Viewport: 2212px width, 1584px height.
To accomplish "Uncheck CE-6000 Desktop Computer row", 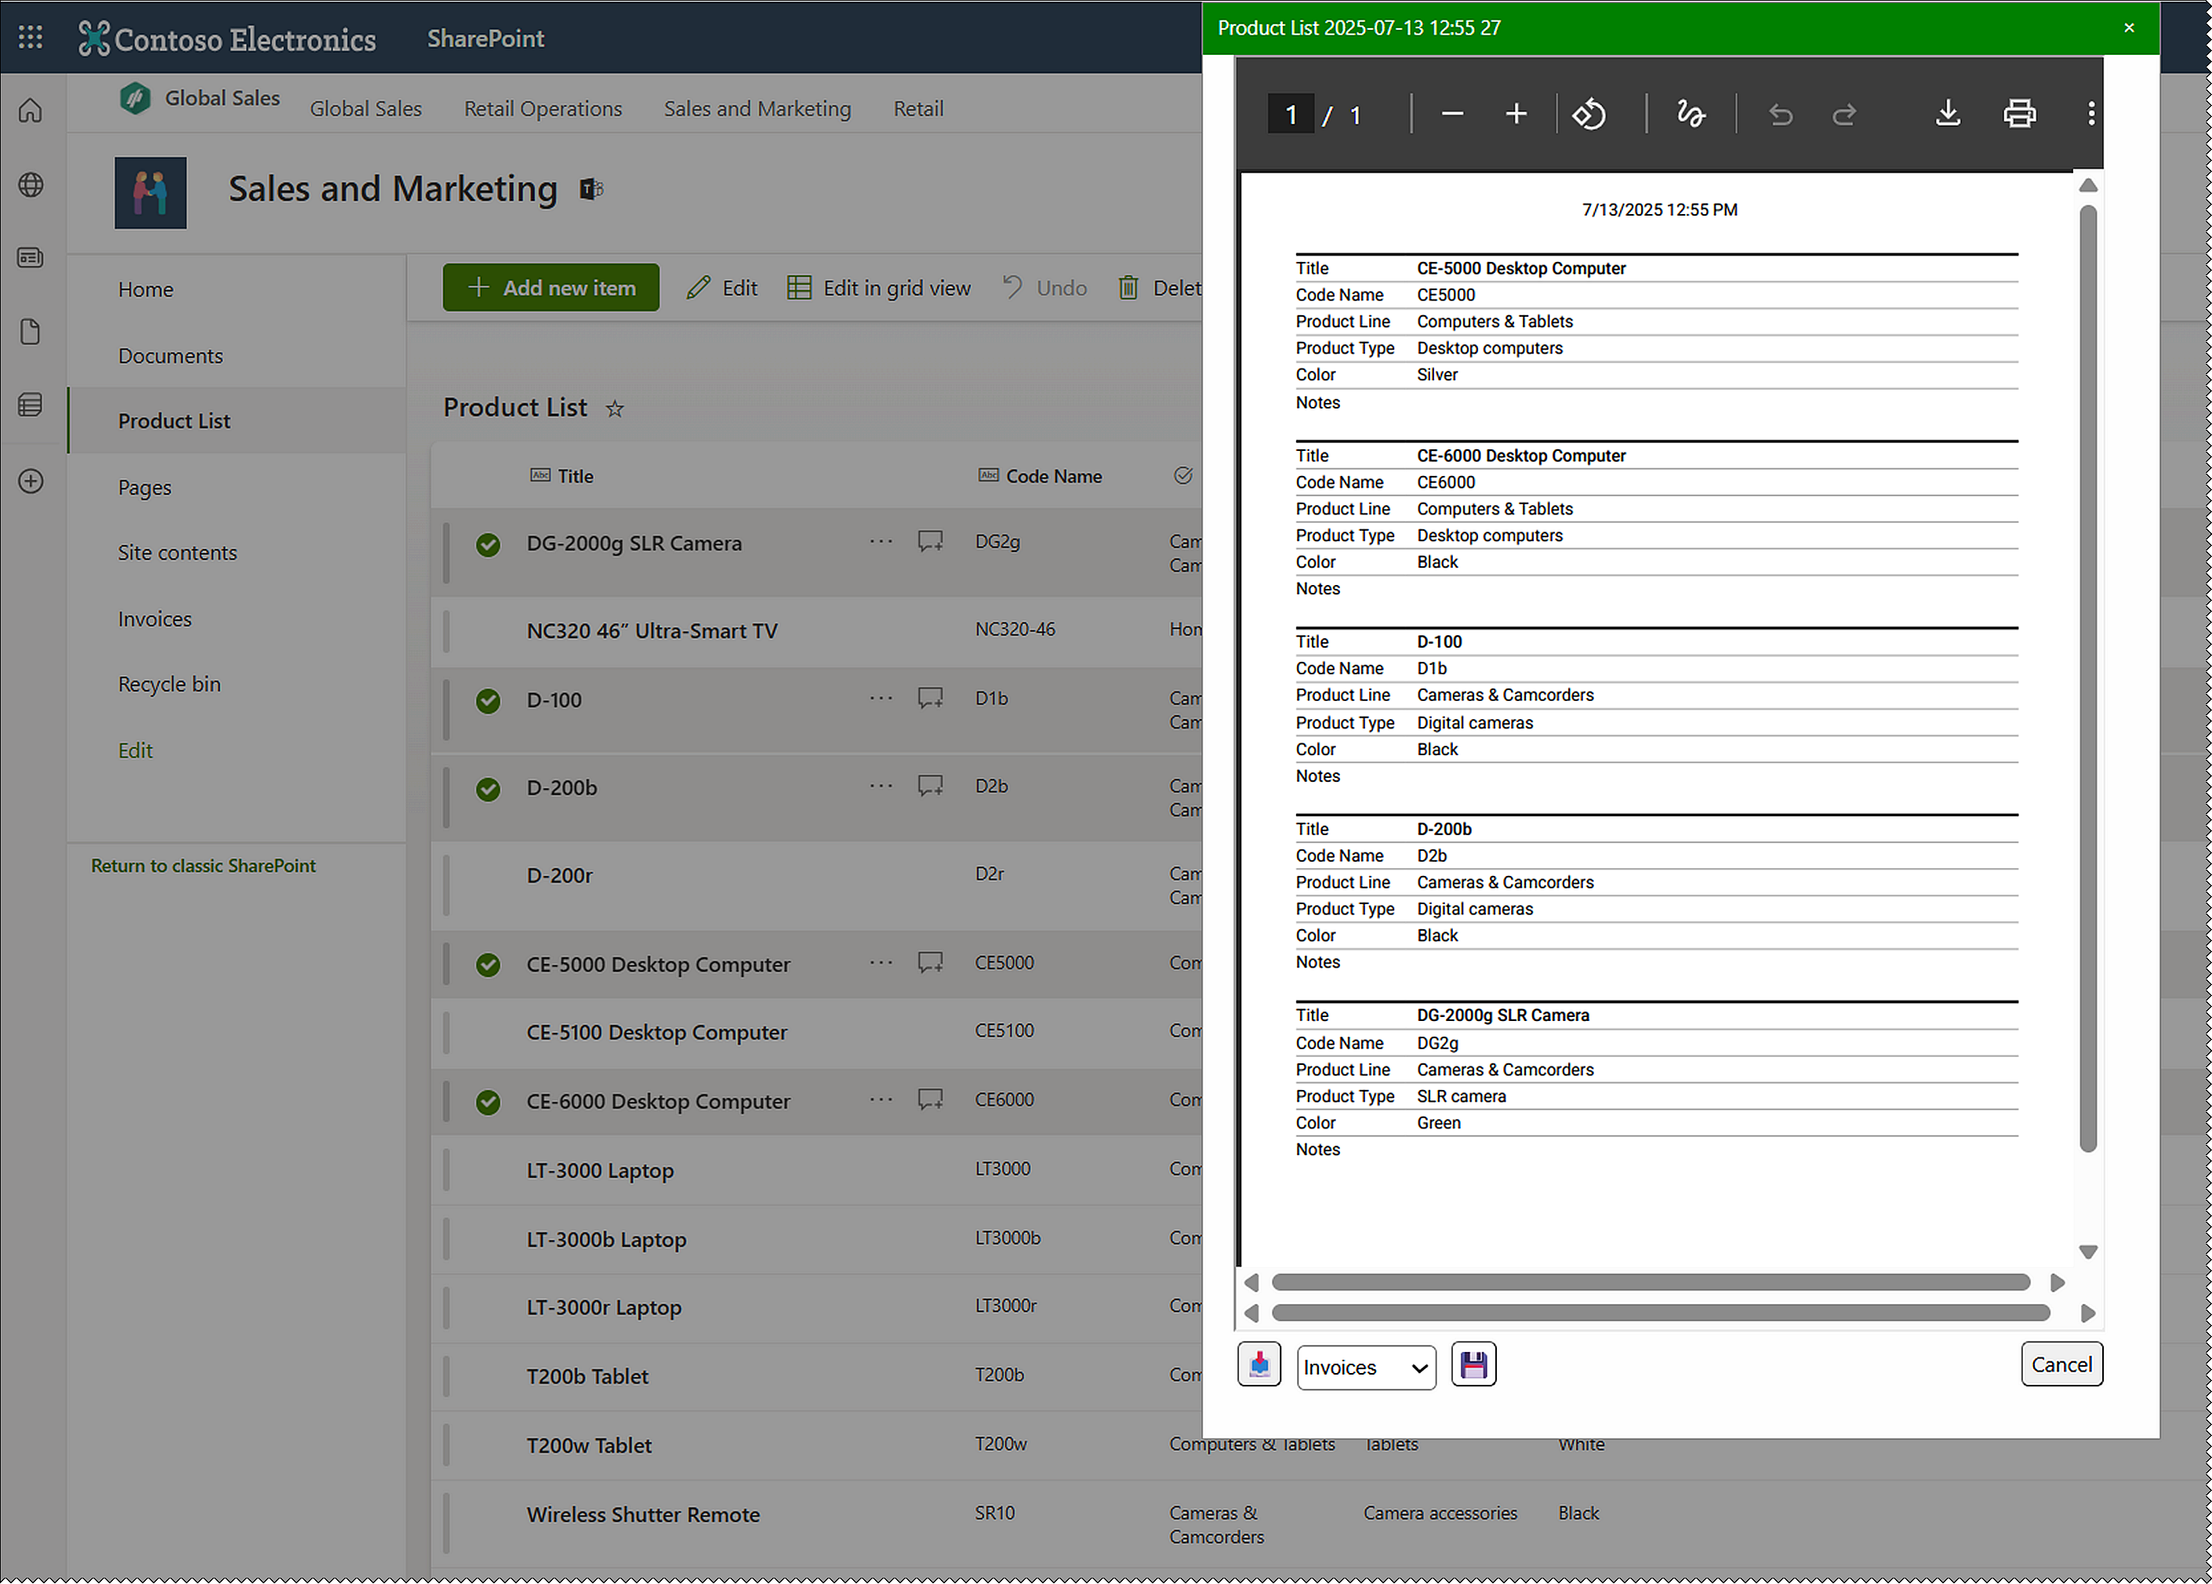I will click(488, 1103).
